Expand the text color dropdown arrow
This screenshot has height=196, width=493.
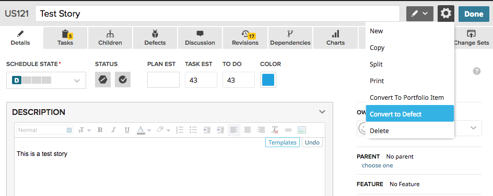[149, 130]
